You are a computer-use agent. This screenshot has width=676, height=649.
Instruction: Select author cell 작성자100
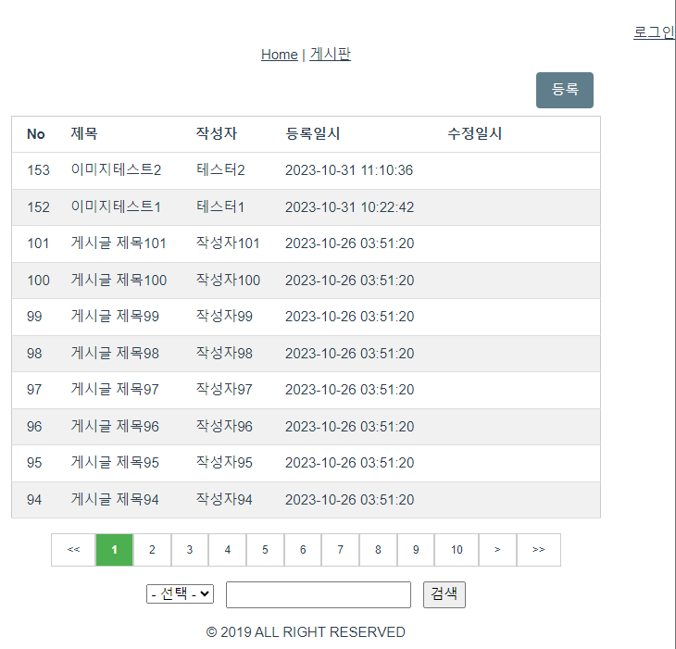pos(228,281)
